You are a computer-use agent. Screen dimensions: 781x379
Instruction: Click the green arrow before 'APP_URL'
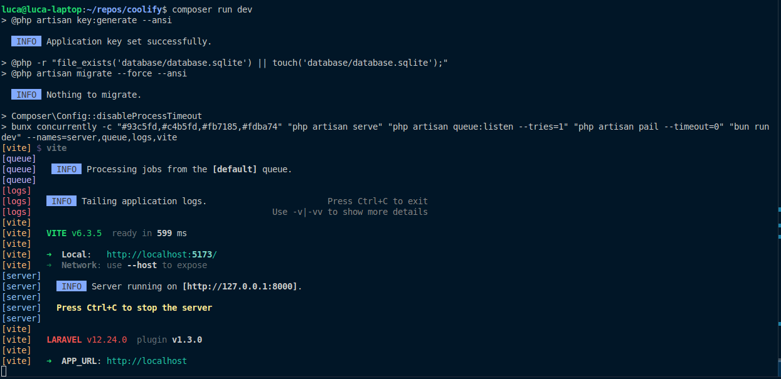[x=49, y=361]
